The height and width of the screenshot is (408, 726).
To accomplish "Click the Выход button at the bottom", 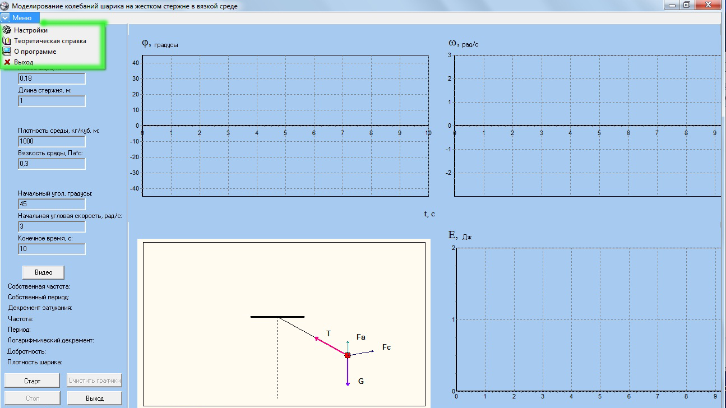I will point(95,398).
